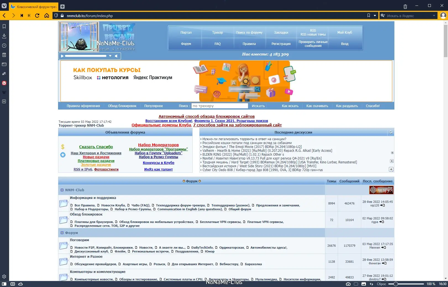Seek on the audio player progress bar
Screen dimensions: 448x287
86,56
